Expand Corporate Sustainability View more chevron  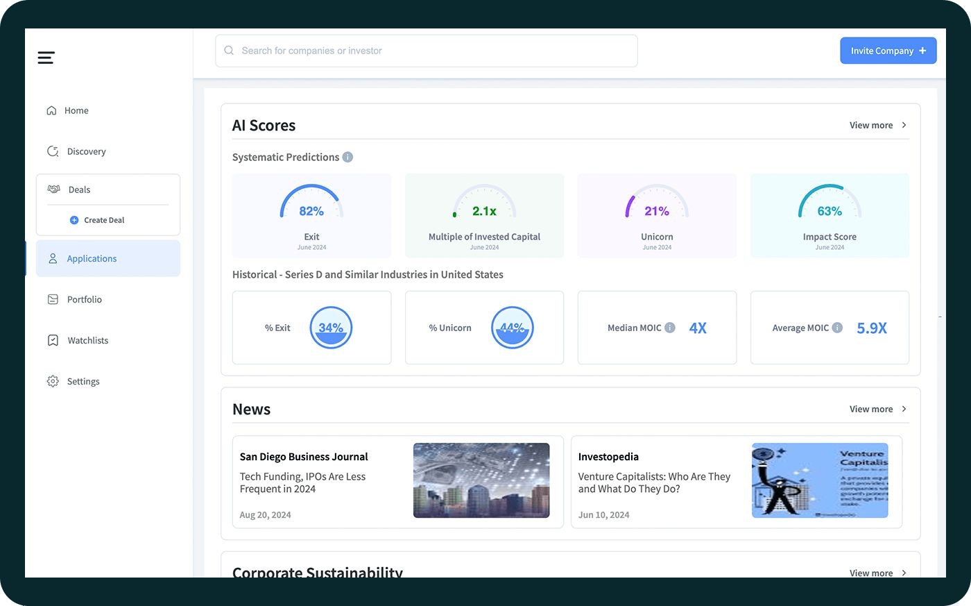click(904, 573)
